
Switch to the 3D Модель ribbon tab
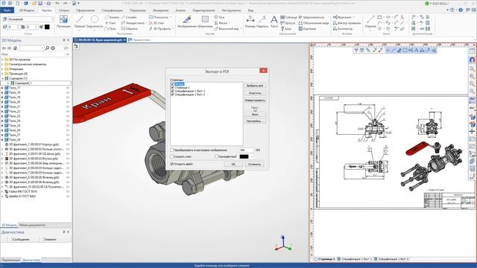click(x=27, y=10)
